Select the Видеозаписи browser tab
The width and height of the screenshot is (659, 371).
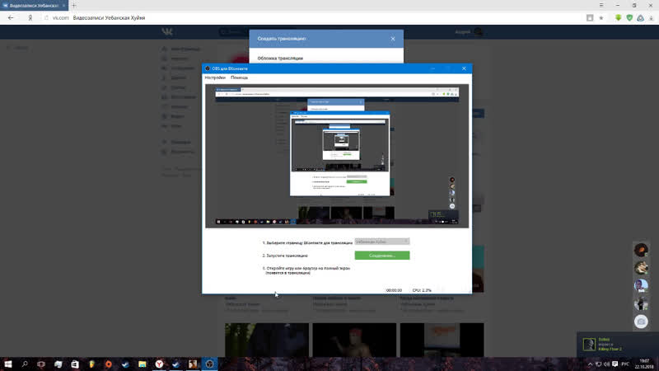(34, 6)
